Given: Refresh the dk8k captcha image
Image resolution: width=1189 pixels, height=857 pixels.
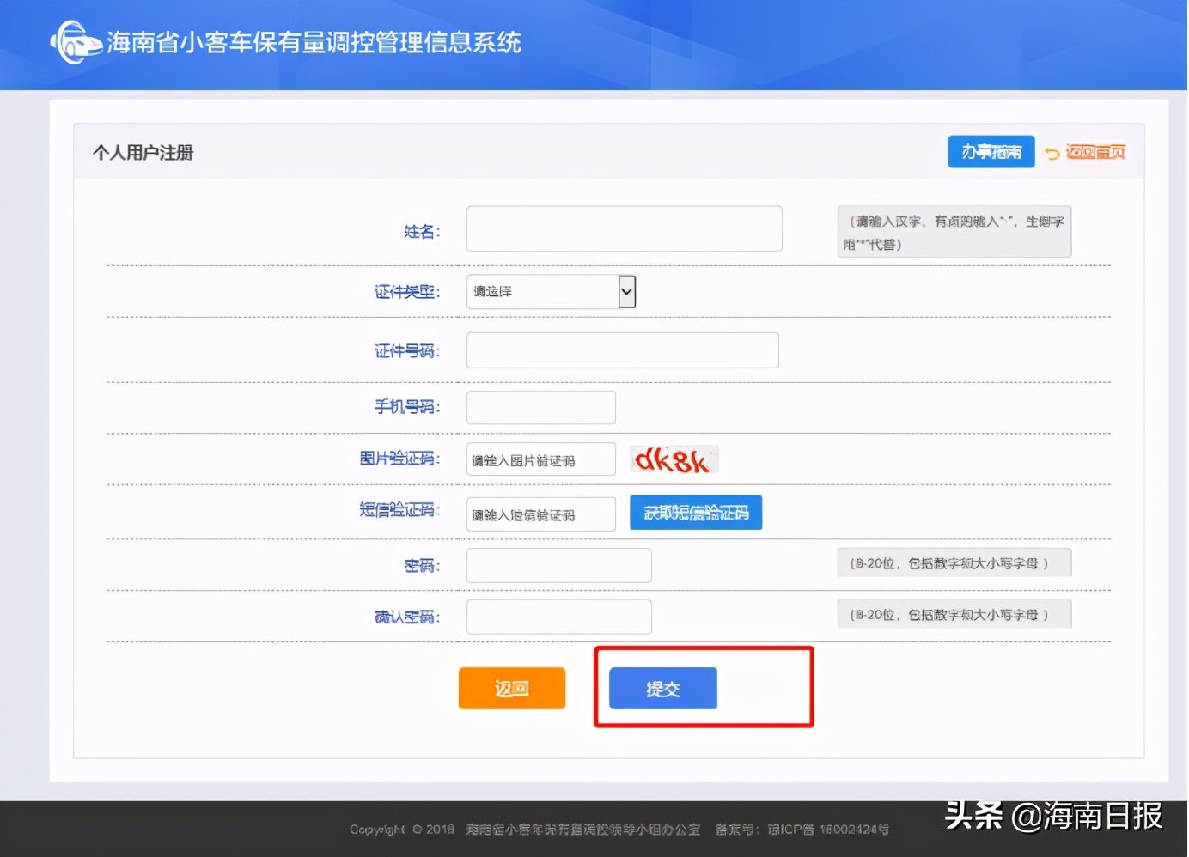Looking at the screenshot, I should click(674, 459).
